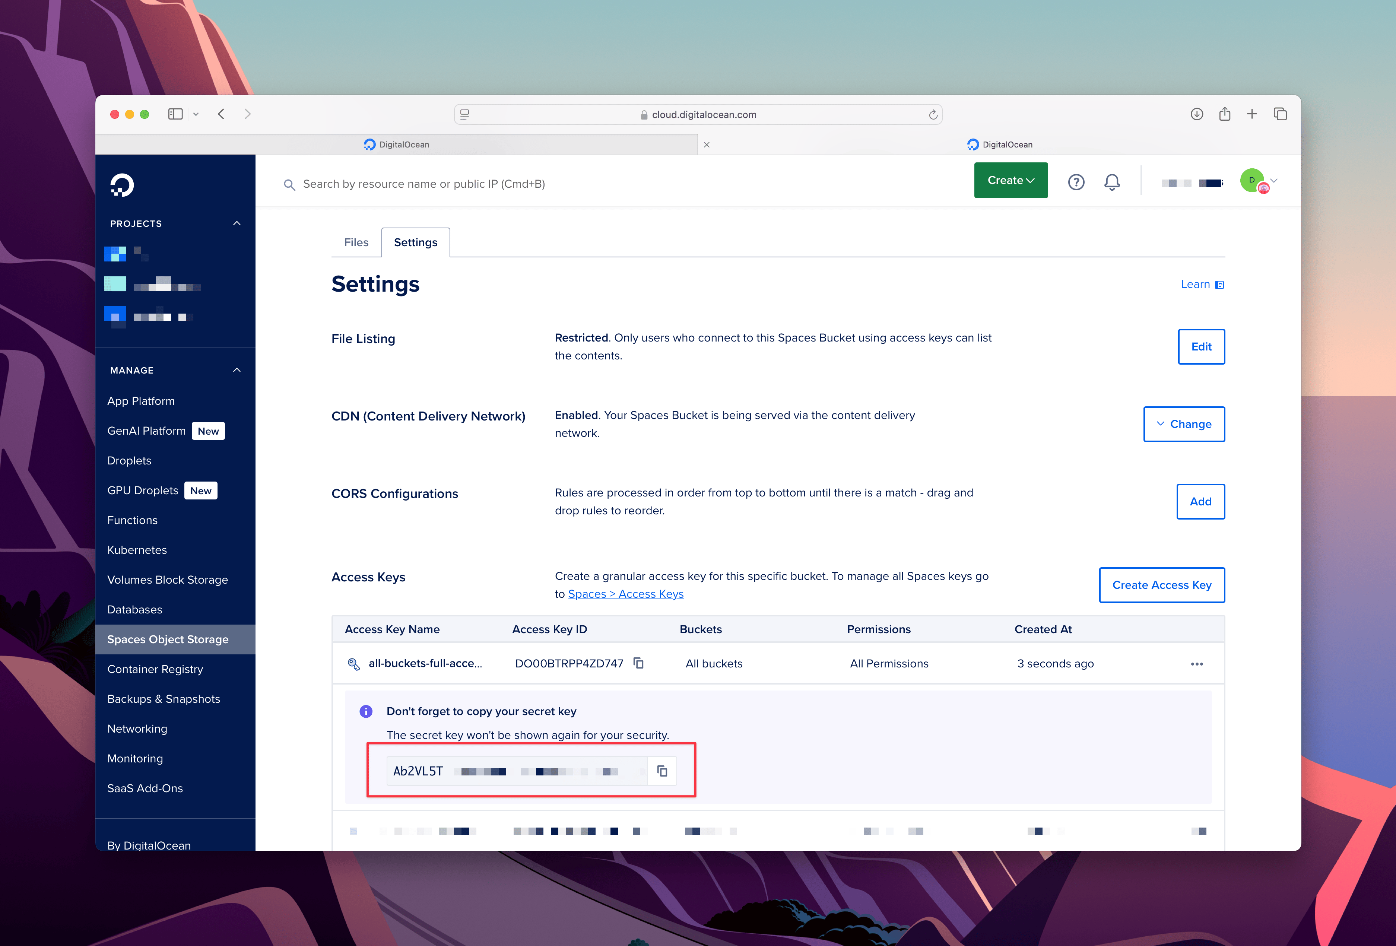Screen dimensions: 1396x946
Task: Go to Networking
Action: coord(137,728)
